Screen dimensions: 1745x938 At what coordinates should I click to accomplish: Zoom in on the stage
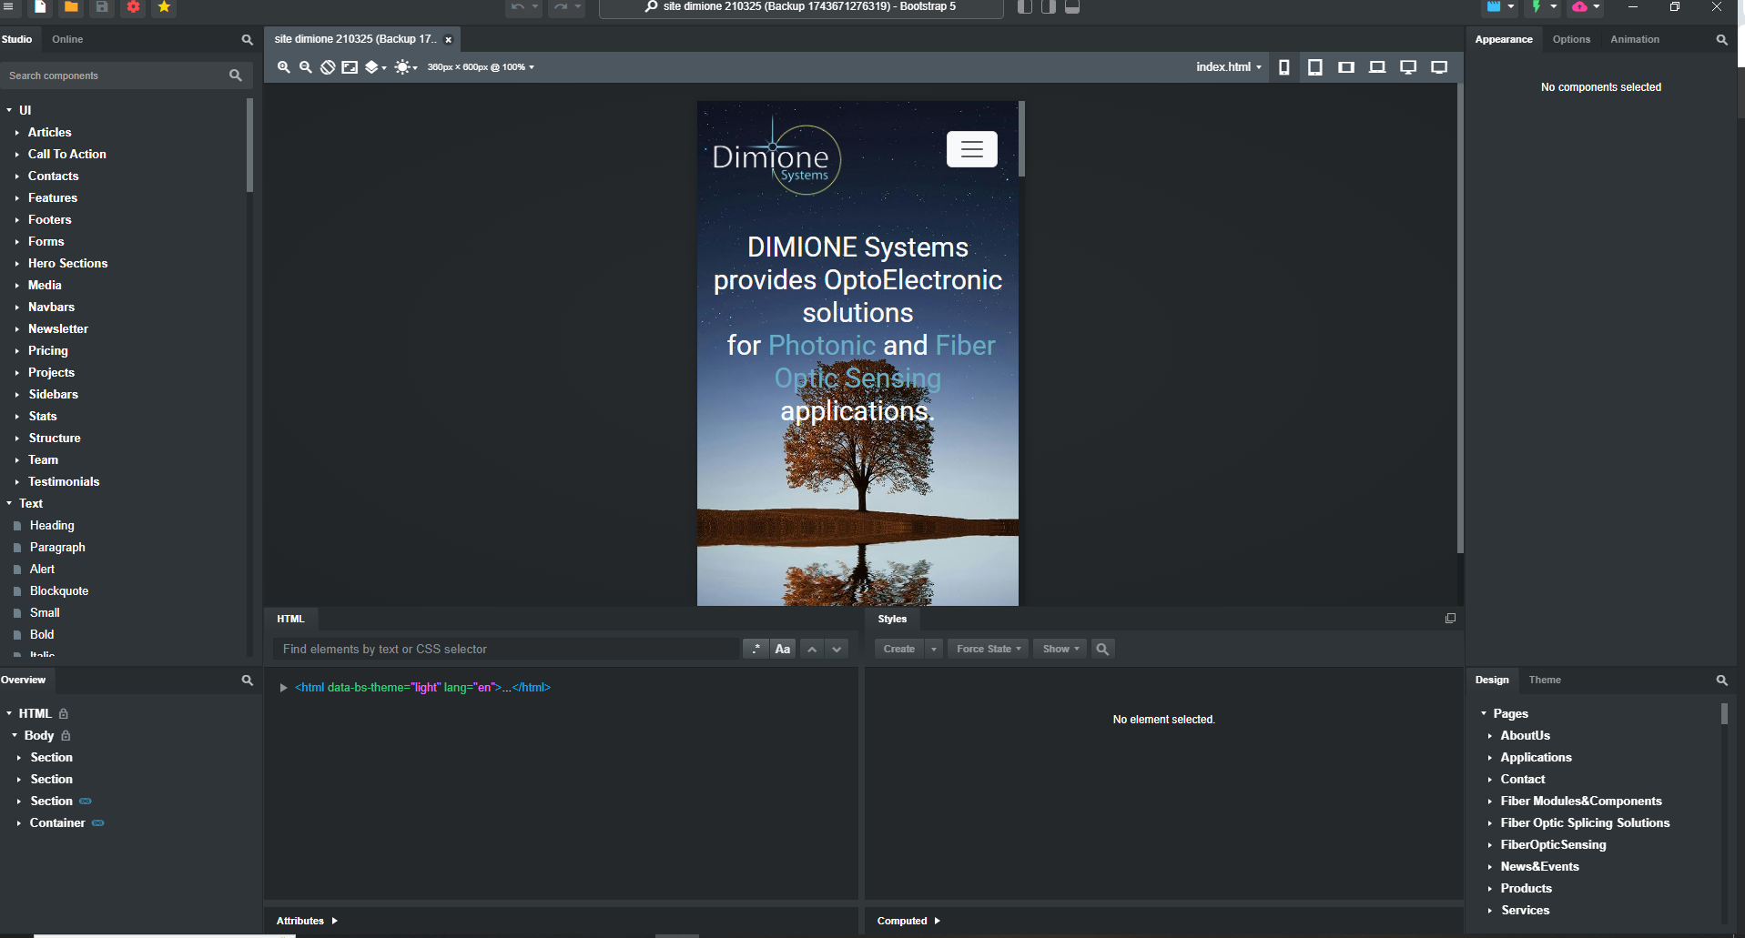coord(284,67)
